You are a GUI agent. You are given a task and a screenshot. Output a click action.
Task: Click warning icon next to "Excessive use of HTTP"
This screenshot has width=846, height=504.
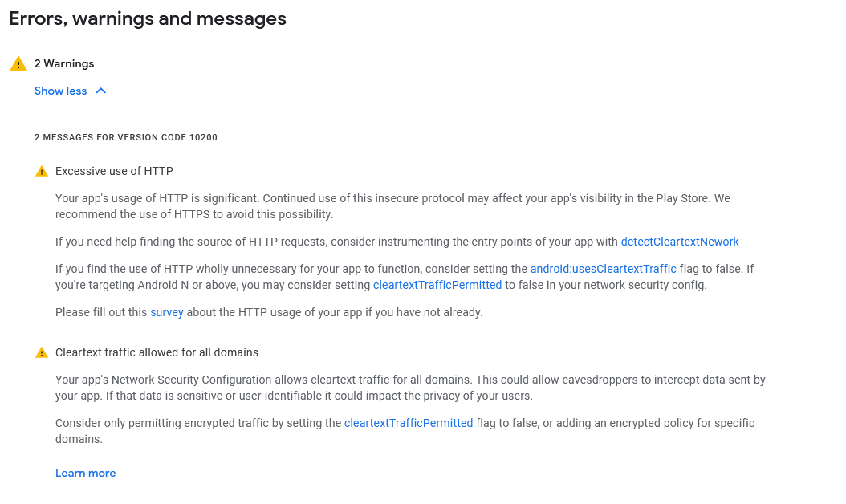tap(42, 172)
